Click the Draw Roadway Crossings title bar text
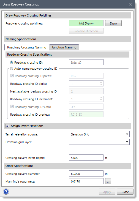139x201 pixels. click(x=21, y=4)
